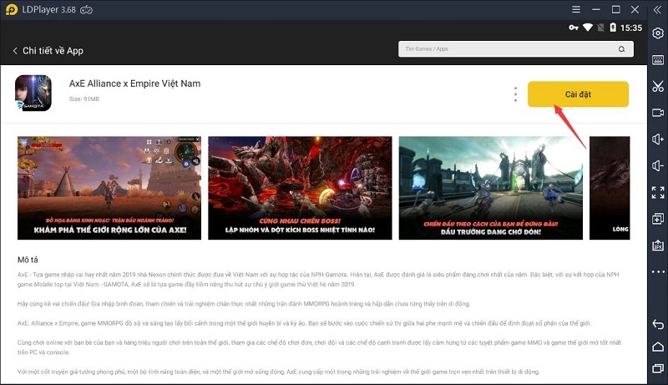
Task: Click the install APK icon
Action: tap(658, 246)
